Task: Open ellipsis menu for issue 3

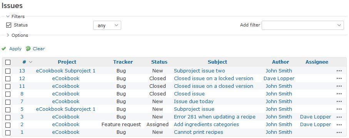Action: (339, 117)
